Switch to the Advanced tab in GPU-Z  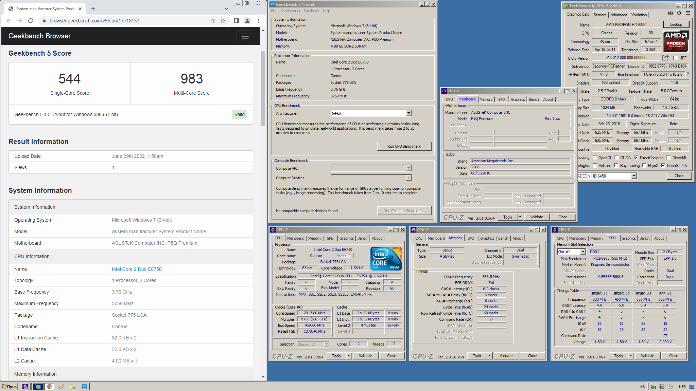(x=619, y=15)
